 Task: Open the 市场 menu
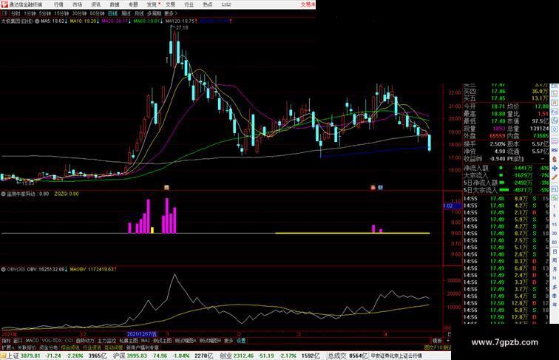point(77,4)
